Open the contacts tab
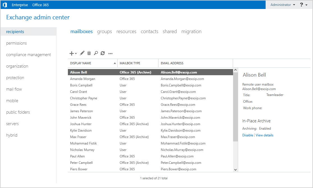The width and height of the screenshot is (313, 188). (149, 31)
